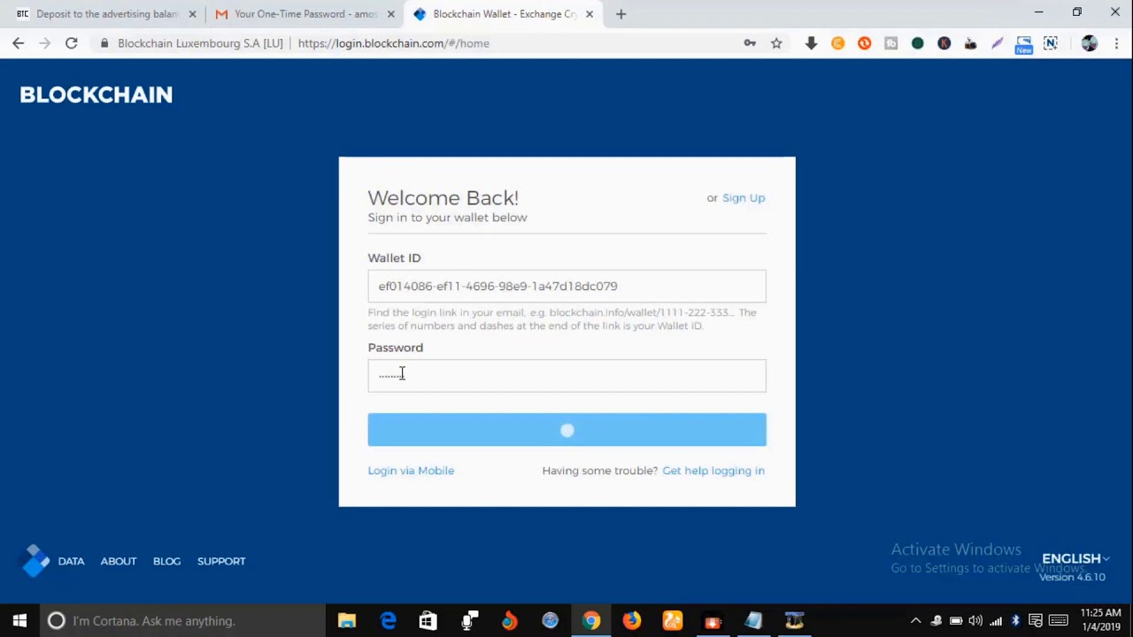This screenshot has width=1133, height=637.
Task: Click the Blockchain Luxembourg S.A. site certificate info
Action: click(x=191, y=43)
